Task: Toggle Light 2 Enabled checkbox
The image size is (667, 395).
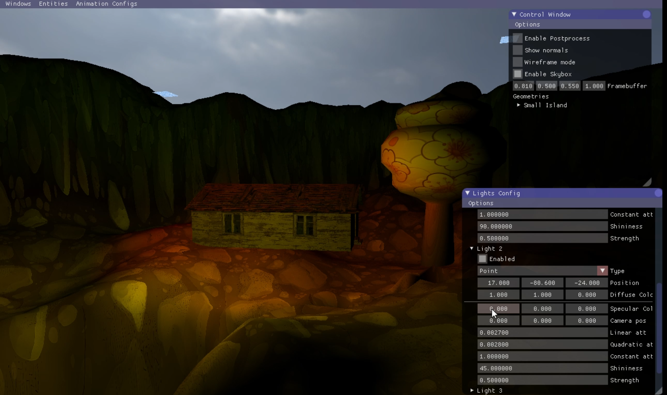Action: tap(482, 259)
